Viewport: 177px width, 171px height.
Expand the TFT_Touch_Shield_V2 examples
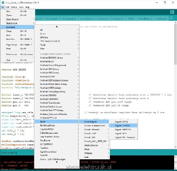(57, 41)
